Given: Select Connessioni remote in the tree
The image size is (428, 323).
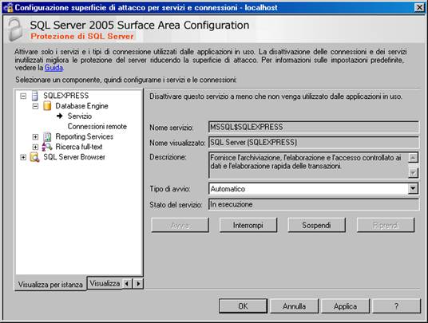Looking at the screenshot, I should [x=97, y=127].
